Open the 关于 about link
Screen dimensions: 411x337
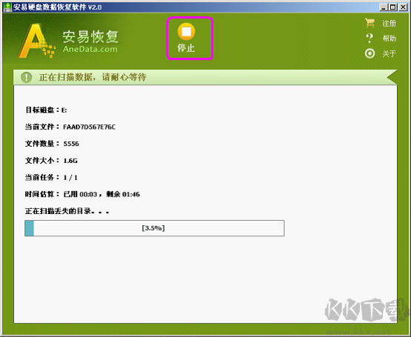[389, 53]
